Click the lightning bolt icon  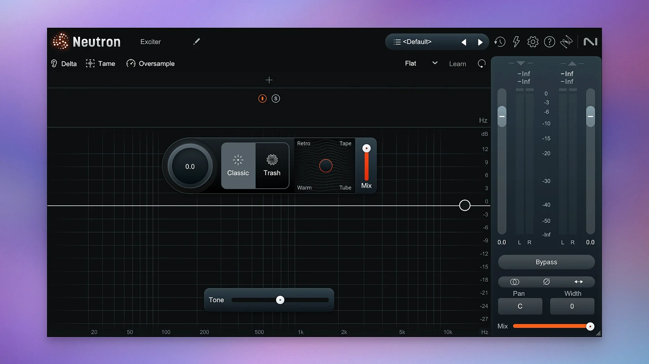[516, 42]
